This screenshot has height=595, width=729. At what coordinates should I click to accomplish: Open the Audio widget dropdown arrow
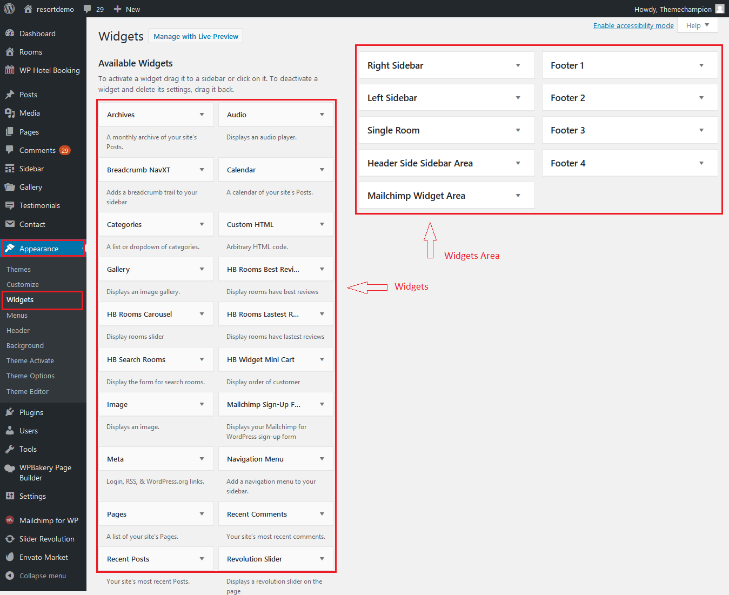coord(322,115)
